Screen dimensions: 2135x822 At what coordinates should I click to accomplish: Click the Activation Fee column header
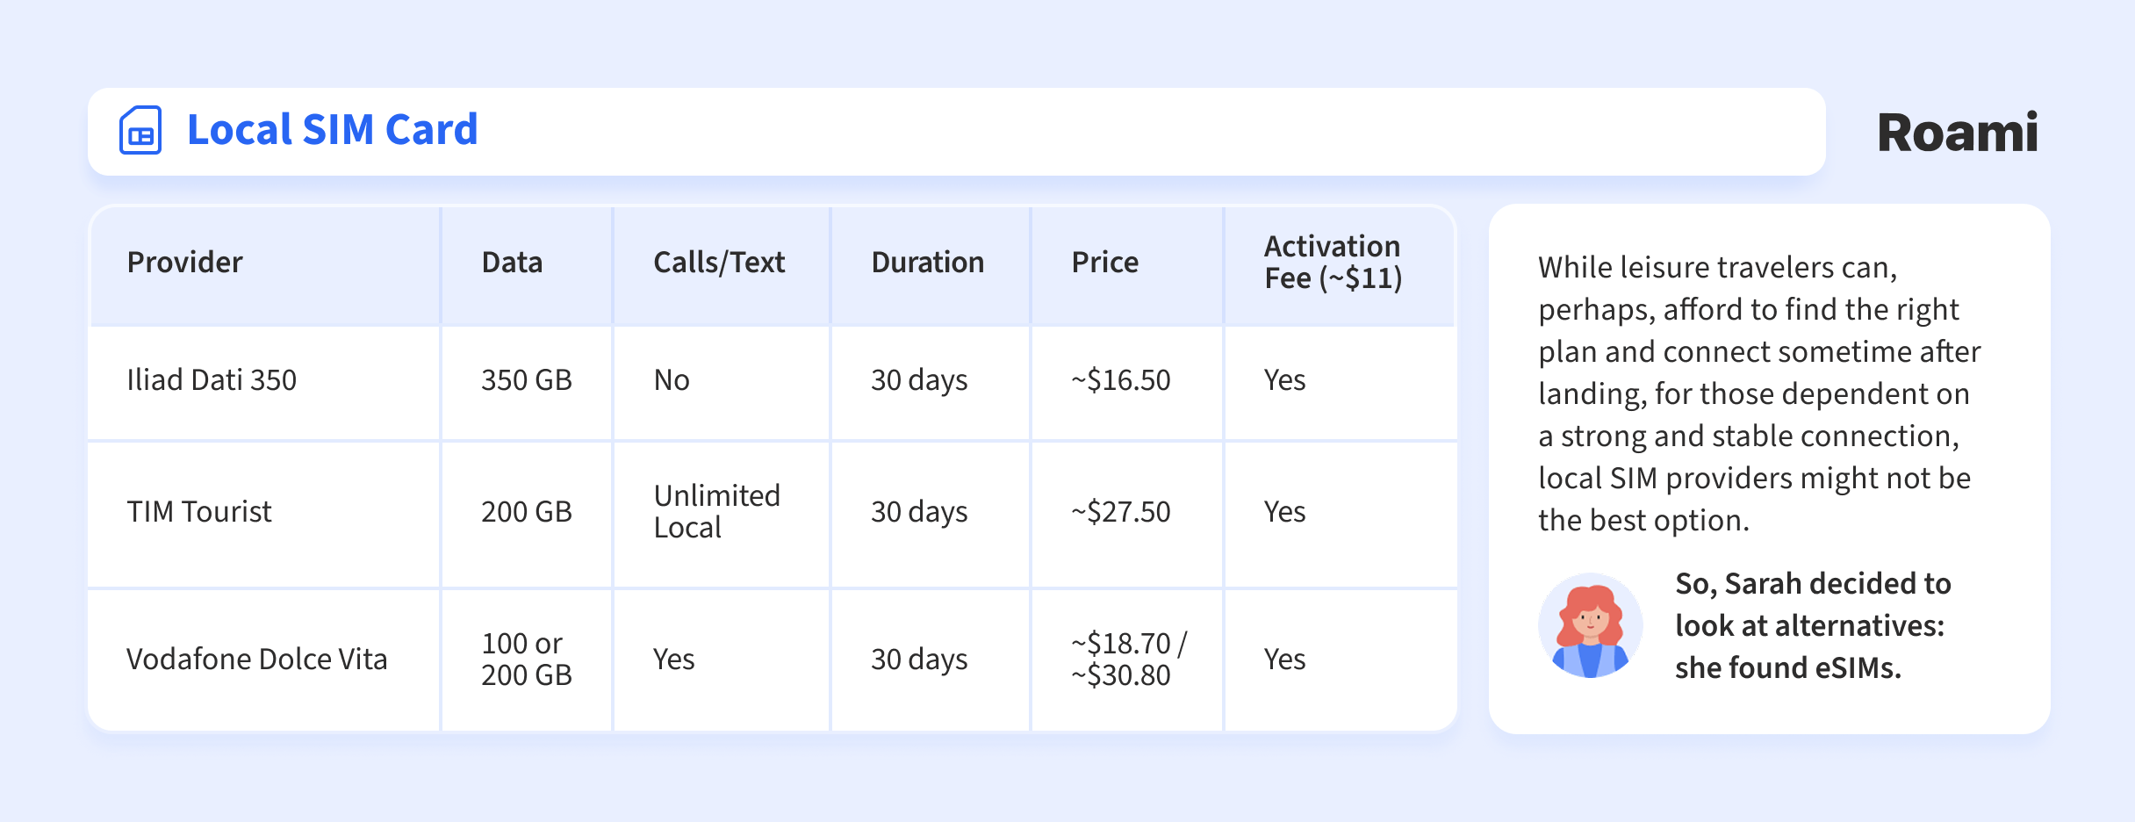point(1333,263)
